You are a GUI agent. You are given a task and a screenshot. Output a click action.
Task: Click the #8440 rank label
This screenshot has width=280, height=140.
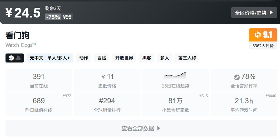point(271,96)
